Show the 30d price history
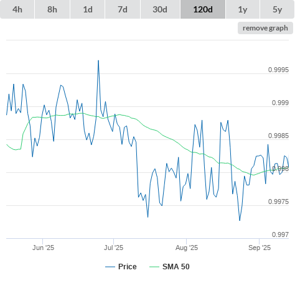Screen dimensions: 295x283 pyautogui.click(x=160, y=9)
